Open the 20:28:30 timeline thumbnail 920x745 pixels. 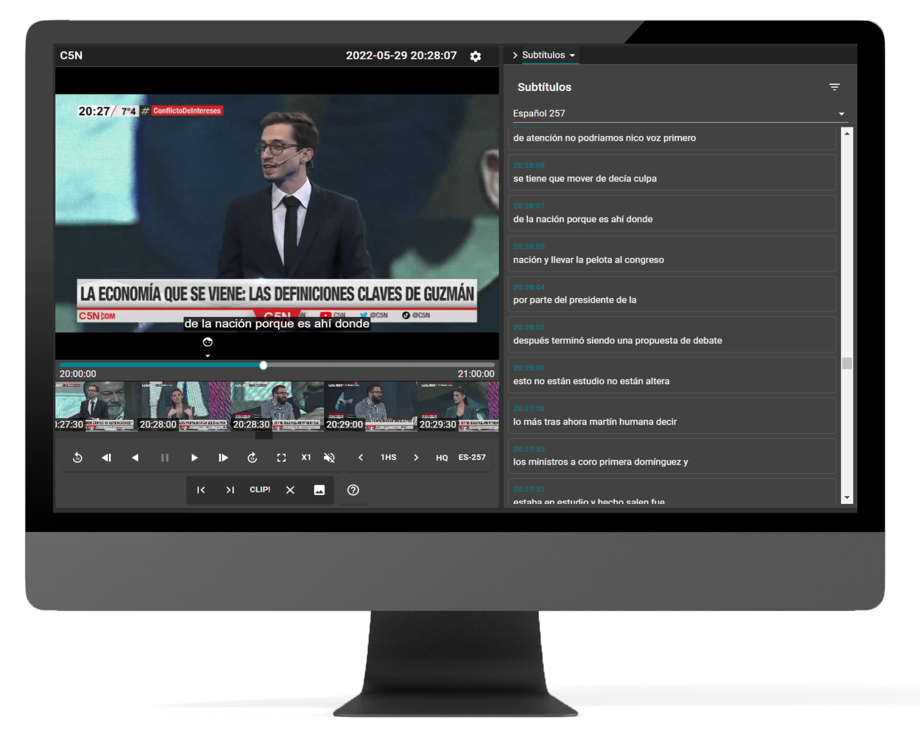(x=278, y=406)
